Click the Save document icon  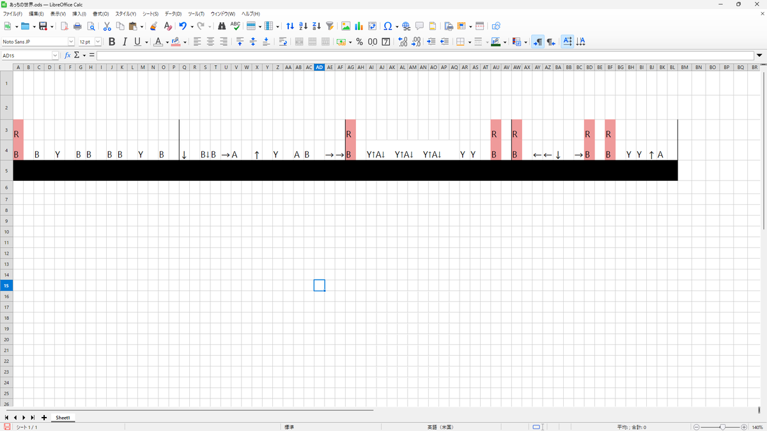(x=43, y=26)
